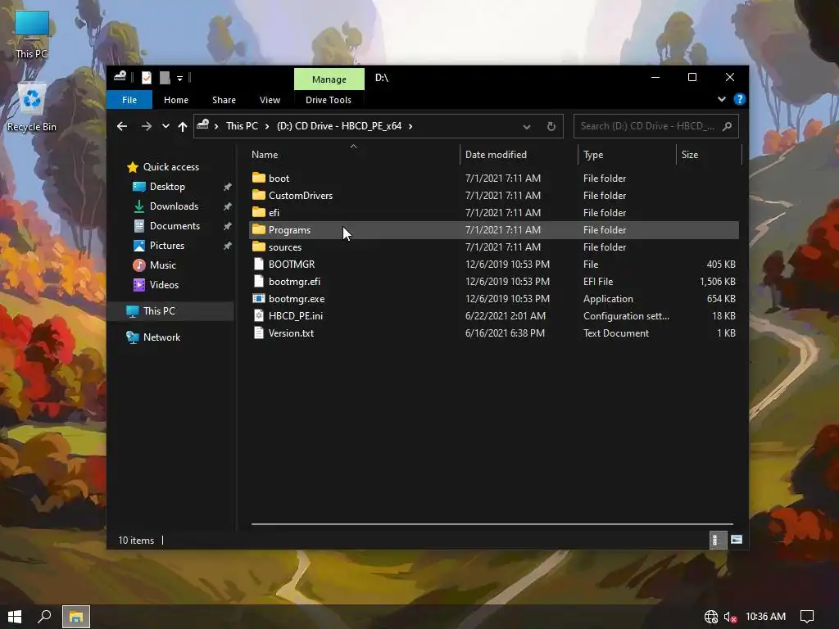Select the boot folder
The height and width of the screenshot is (629, 839).
(494, 178)
